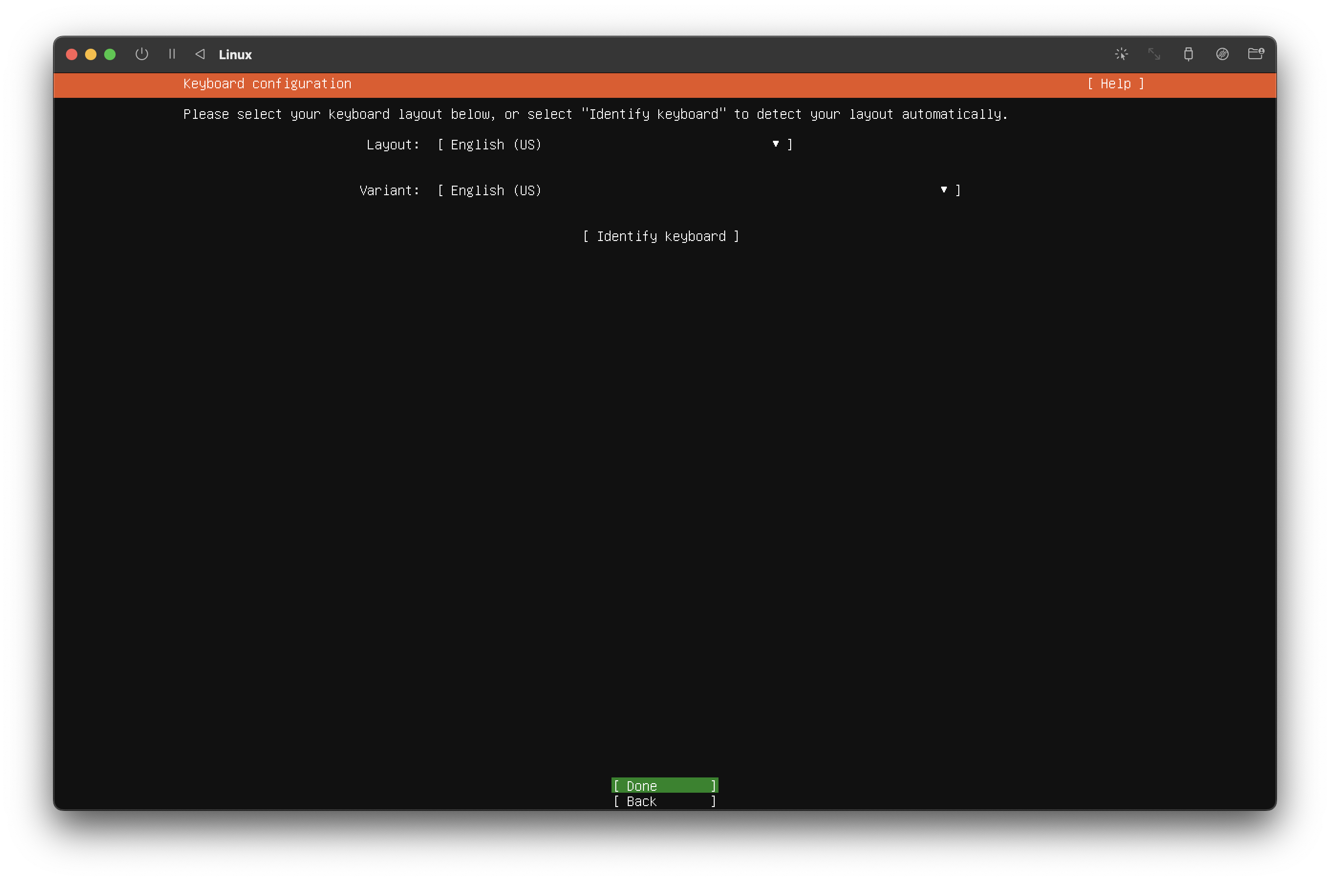The image size is (1330, 881).
Task: Open the USB devices icon
Action: [x=1188, y=54]
